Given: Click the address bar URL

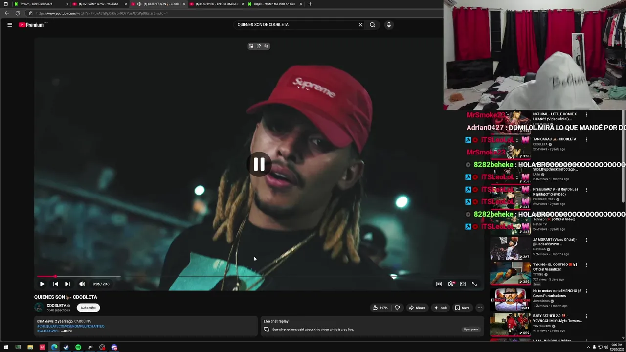Looking at the screenshot, I should tap(102, 13).
